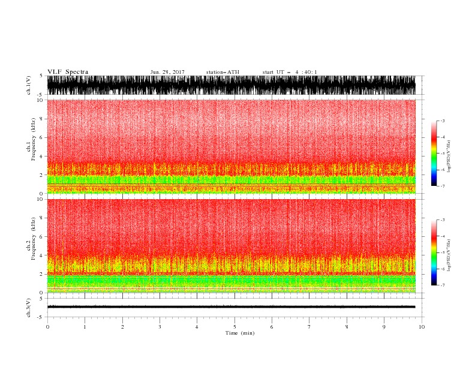Click the ch.1 spectrogram color scale bar

(434, 153)
